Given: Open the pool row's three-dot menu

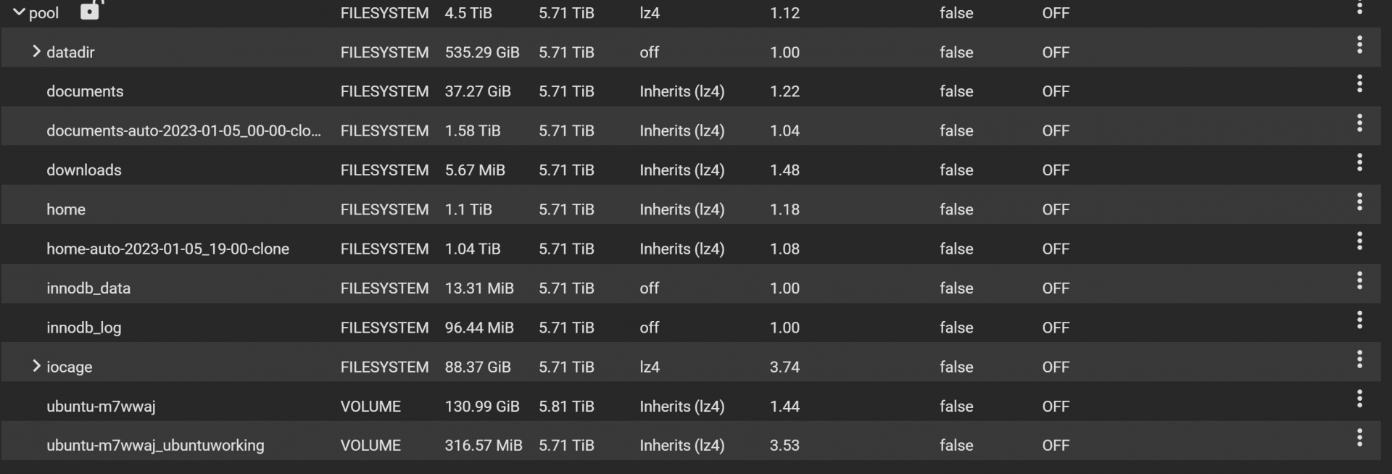Looking at the screenshot, I should 1359,8.
